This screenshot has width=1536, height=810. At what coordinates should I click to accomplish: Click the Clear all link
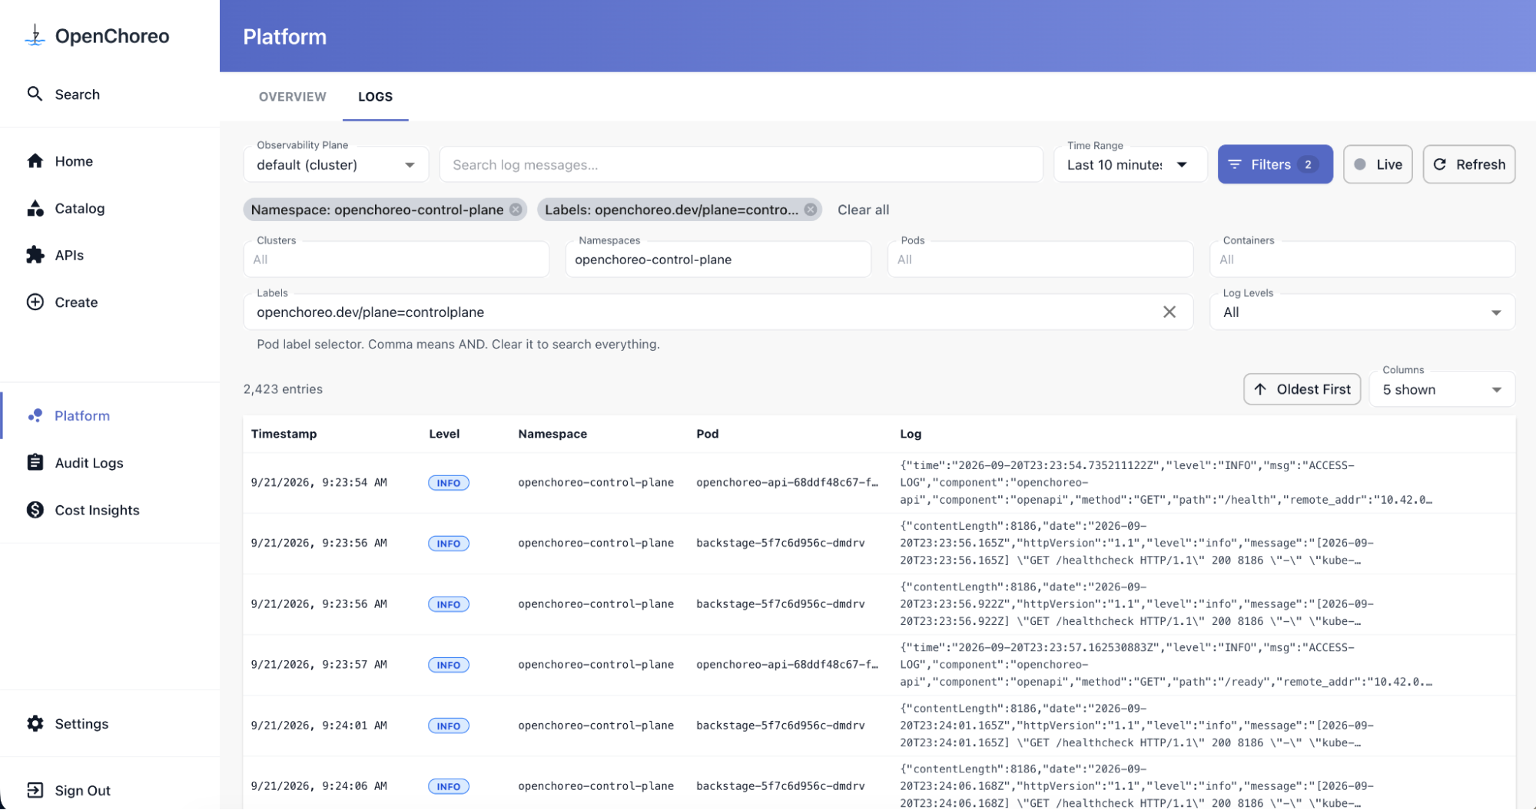(863, 210)
